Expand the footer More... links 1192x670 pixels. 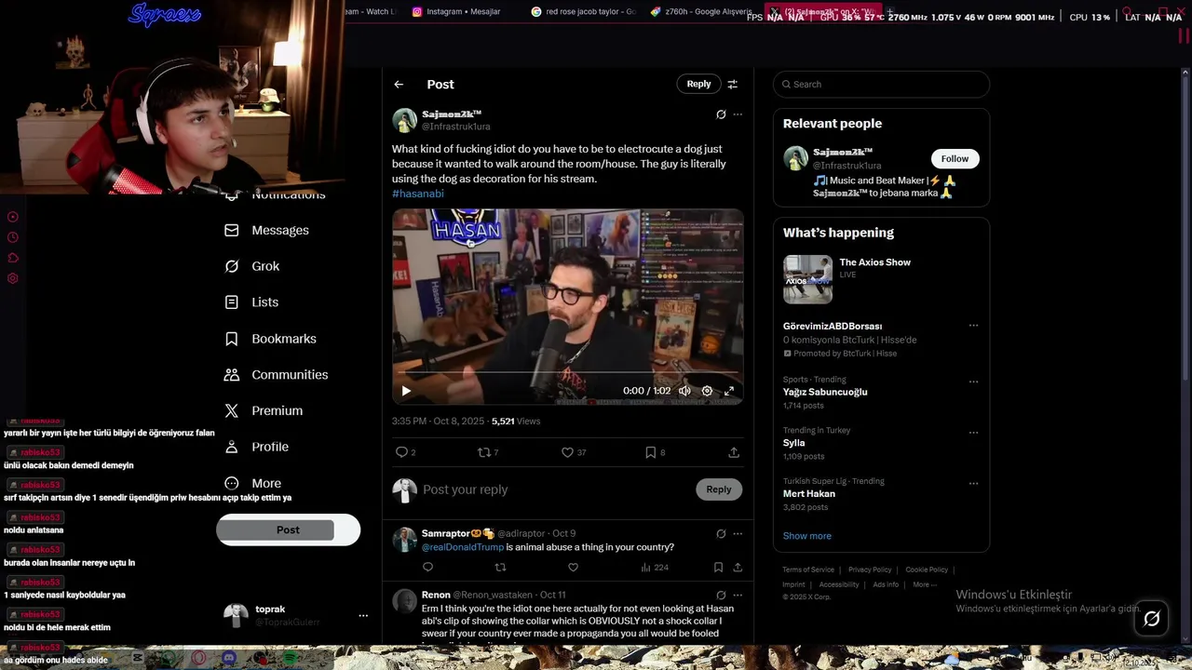[924, 584]
